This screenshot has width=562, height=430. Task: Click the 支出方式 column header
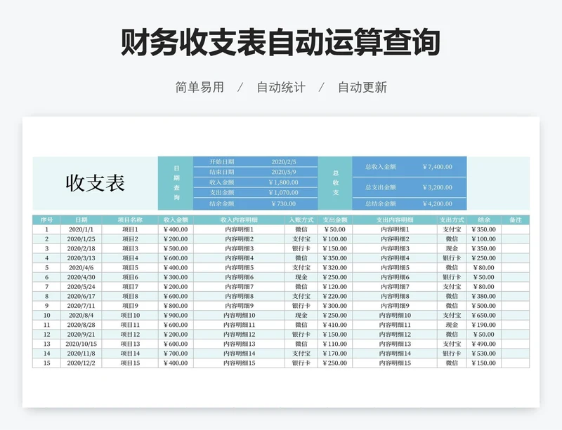(x=452, y=220)
